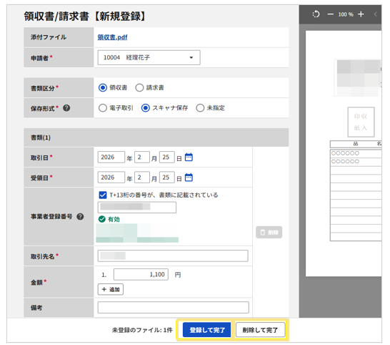The image size is (390, 345).
Task: Open the 領収書.pdf attachment link
Action: click(x=112, y=37)
